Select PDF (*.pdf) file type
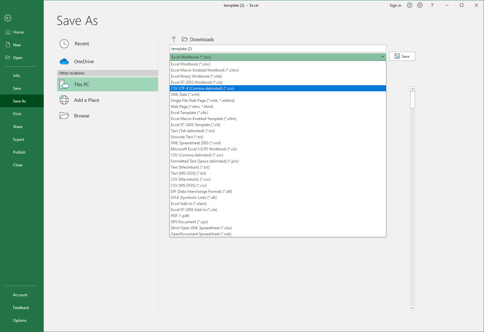484x332 pixels. (278, 216)
